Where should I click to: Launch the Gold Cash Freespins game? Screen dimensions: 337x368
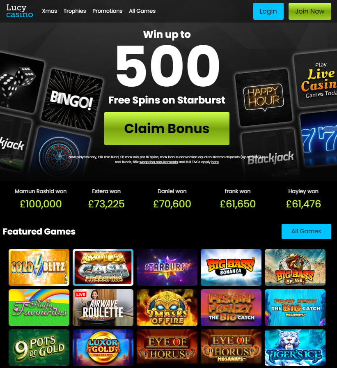coord(103,267)
